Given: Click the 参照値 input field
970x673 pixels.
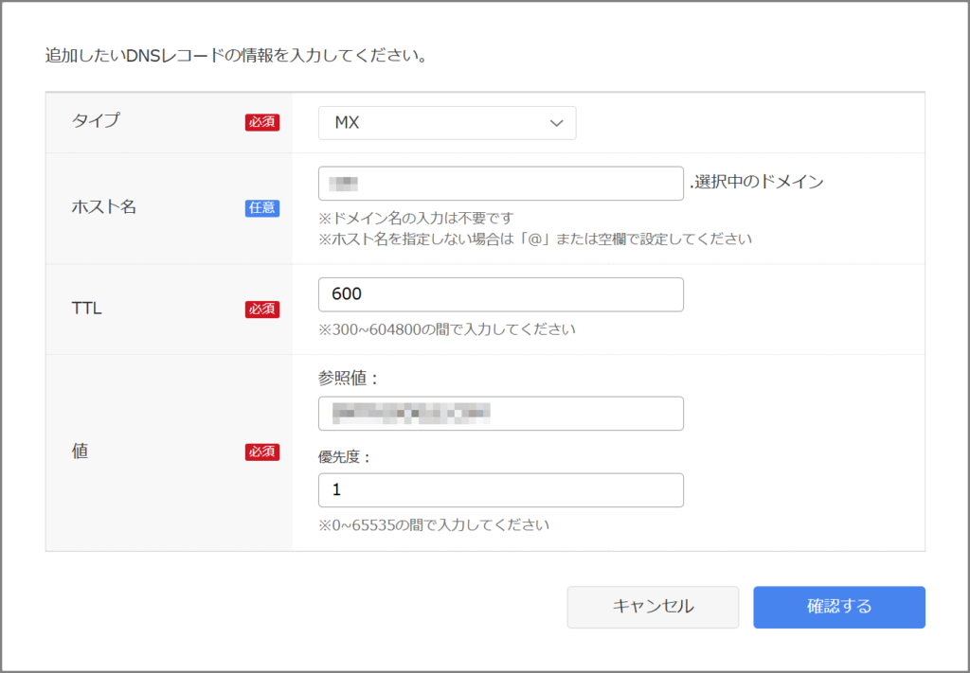Looking at the screenshot, I should tap(500, 414).
